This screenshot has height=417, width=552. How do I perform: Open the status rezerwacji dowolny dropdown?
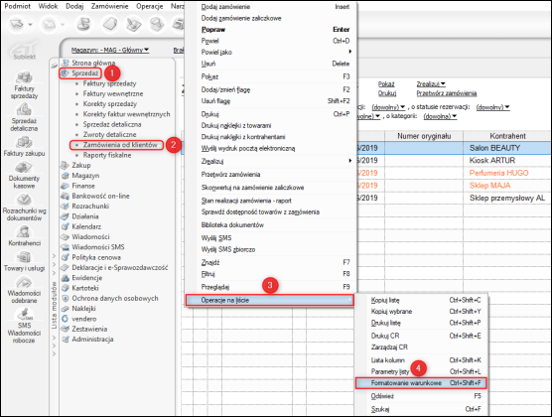pos(492,107)
